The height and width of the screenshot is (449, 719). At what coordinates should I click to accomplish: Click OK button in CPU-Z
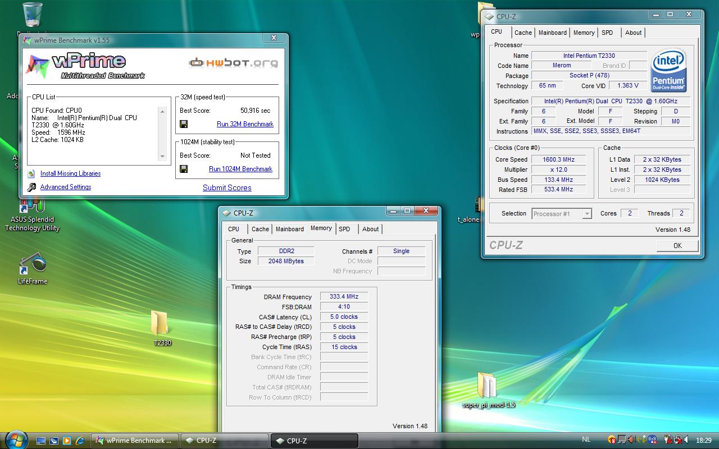tap(677, 245)
